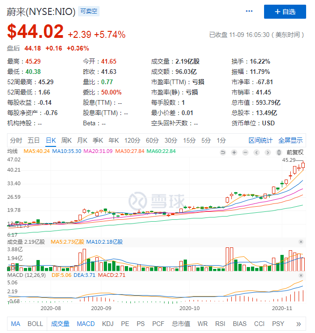Click the 换手 16.22% value
The width and height of the screenshot is (315, 333).
coord(260,62)
